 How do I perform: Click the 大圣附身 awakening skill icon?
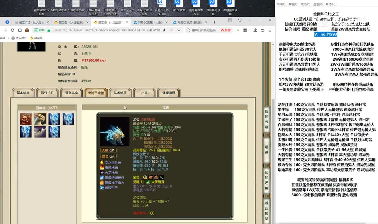coord(148,182)
